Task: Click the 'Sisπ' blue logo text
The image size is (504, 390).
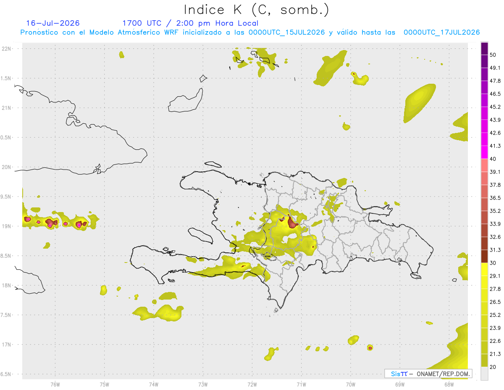Action: click(x=399, y=374)
